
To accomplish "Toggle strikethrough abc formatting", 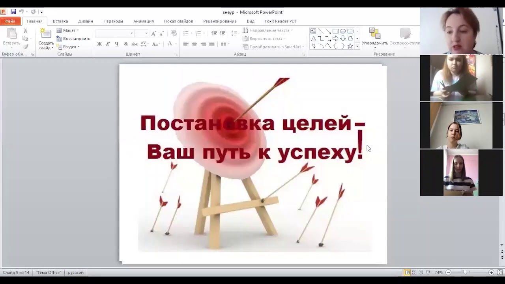I will [135, 44].
